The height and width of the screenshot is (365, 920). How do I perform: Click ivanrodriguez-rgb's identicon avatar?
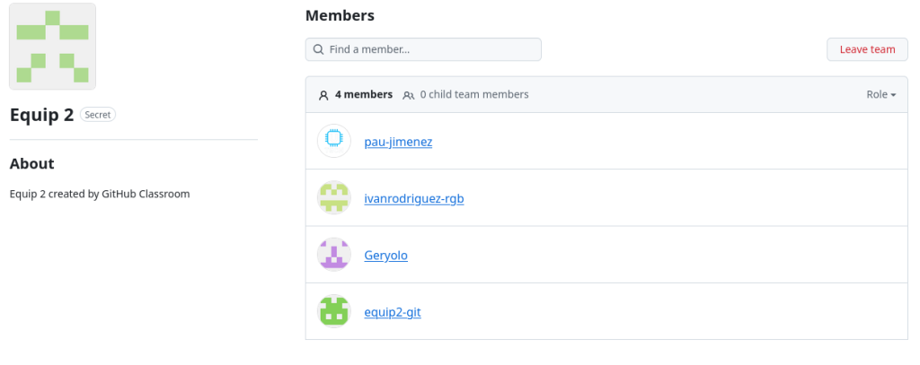[x=334, y=198]
